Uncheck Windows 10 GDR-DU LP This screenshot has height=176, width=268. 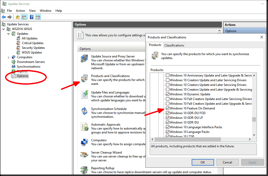[168, 118]
